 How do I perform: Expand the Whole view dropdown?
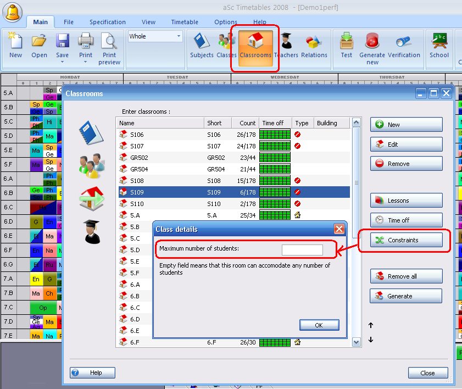pos(179,37)
